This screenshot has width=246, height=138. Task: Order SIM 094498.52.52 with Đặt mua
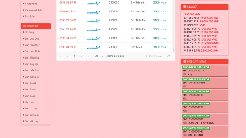159,12
